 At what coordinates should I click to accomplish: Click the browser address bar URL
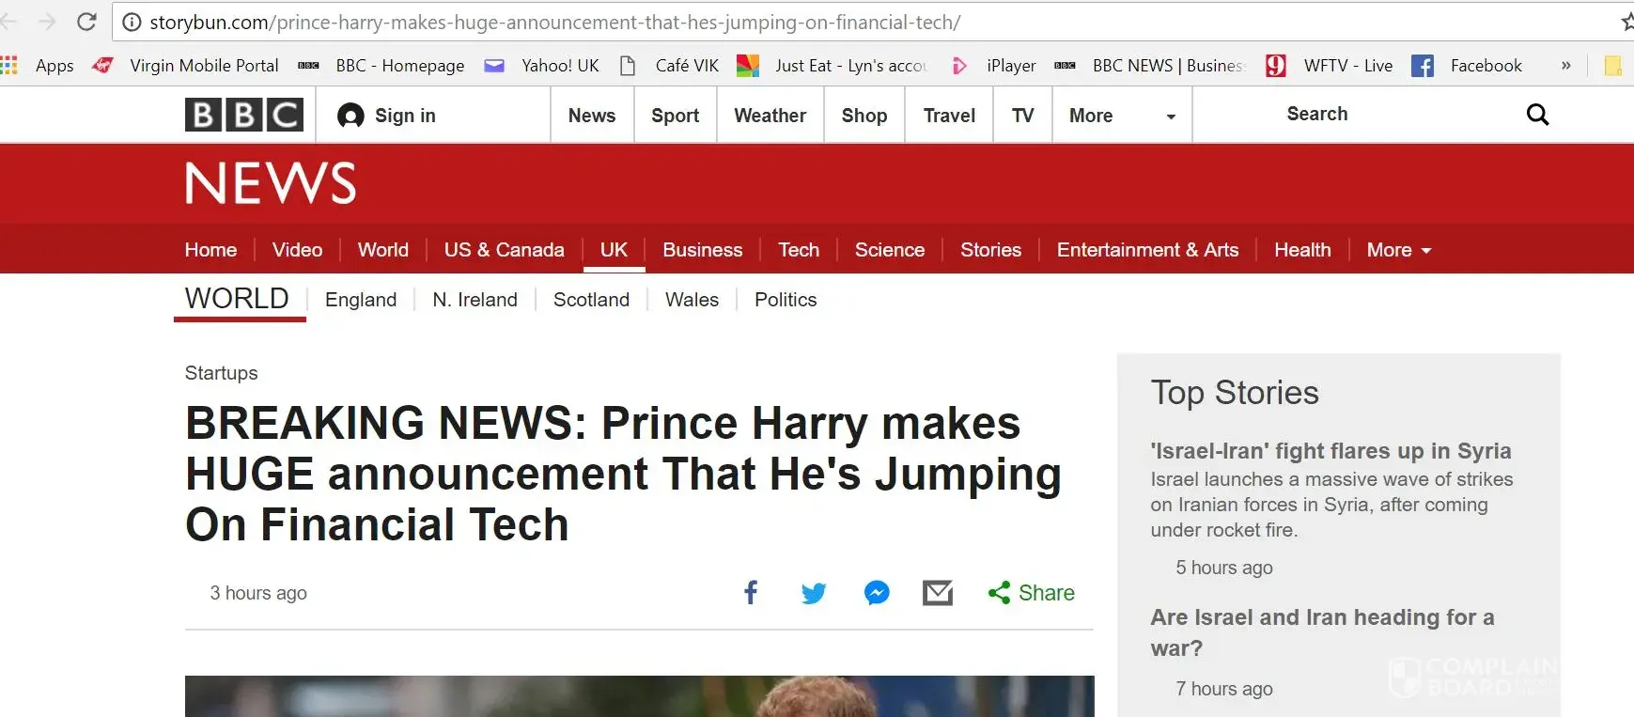pos(554,22)
